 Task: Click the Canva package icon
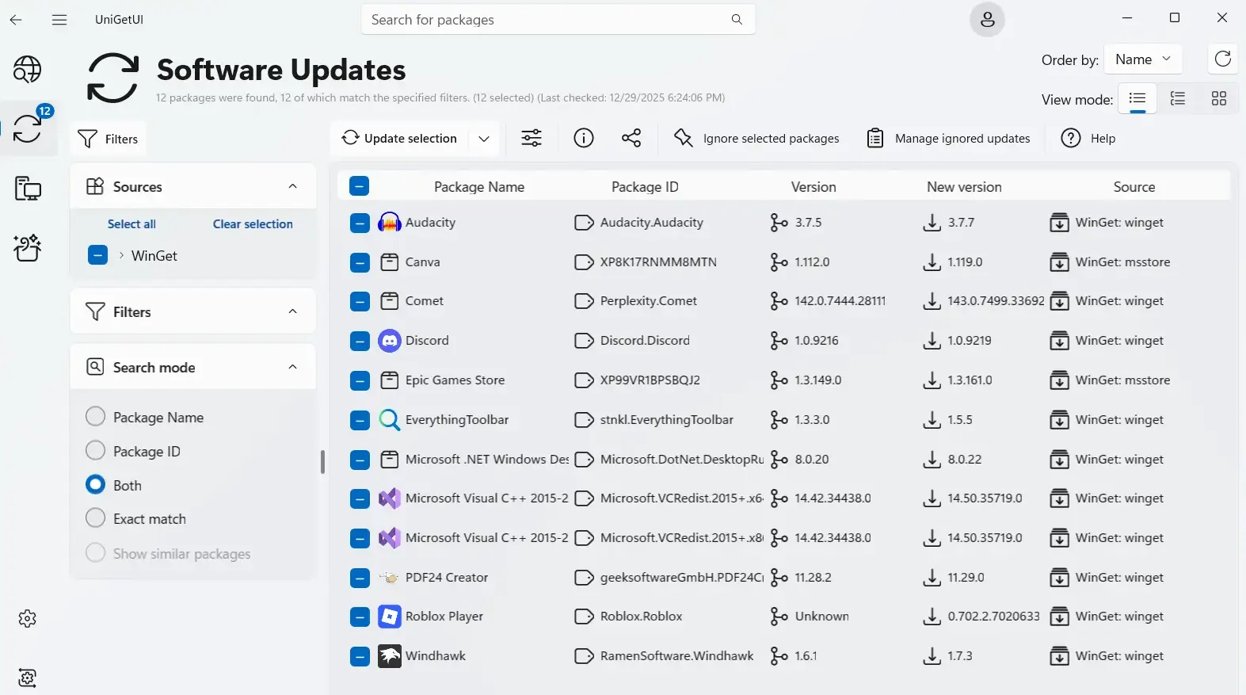[389, 262]
